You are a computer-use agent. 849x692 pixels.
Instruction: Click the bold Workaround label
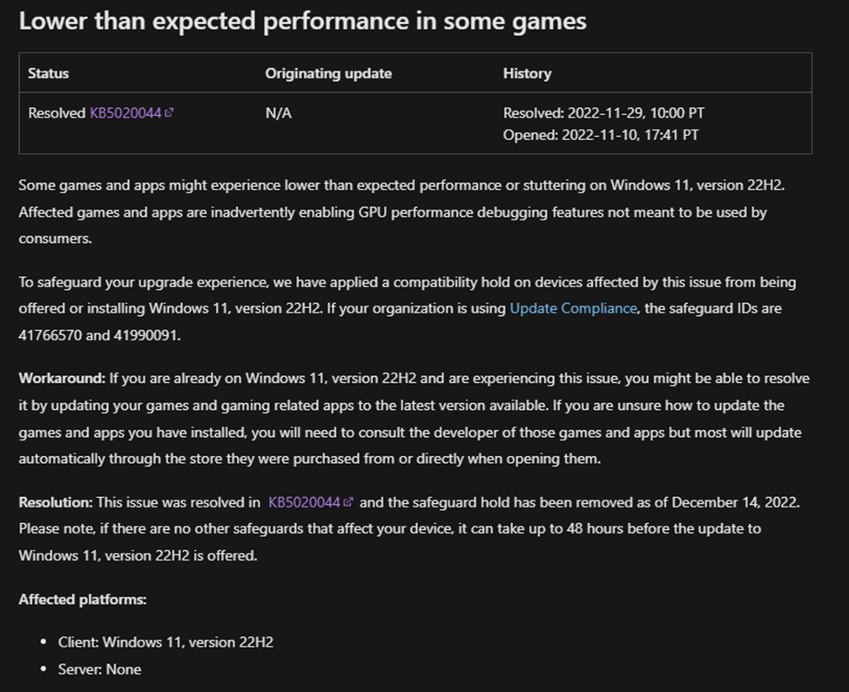click(x=63, y=378)
